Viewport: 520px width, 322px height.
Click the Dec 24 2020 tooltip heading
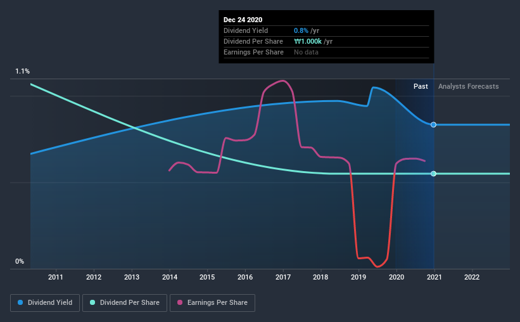pos(243,20)
